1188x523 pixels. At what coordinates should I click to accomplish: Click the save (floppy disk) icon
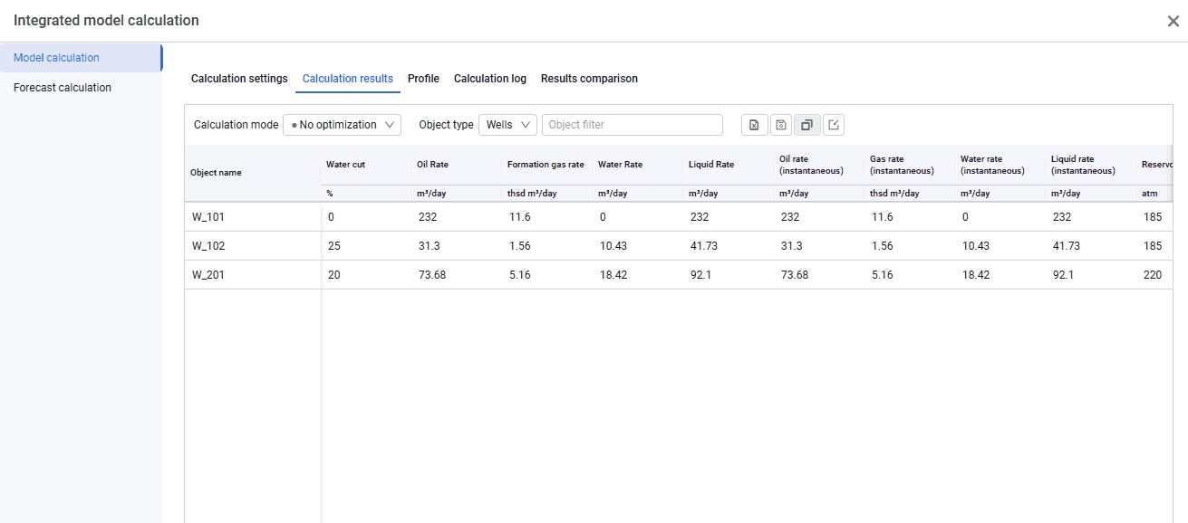pos(780,125)
